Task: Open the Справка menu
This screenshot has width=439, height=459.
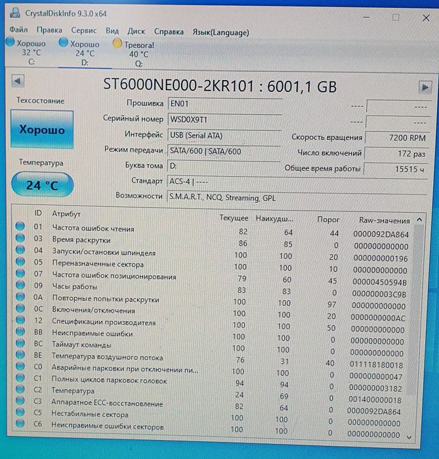Action: point(169,32)
